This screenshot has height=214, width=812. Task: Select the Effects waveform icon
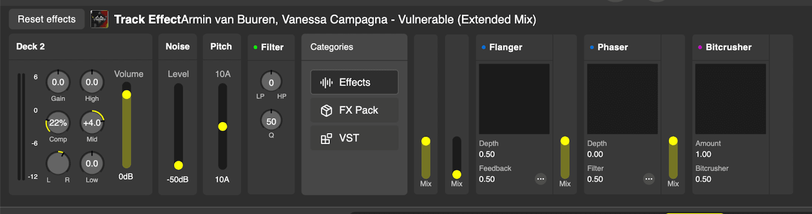(x=326, y=83)
